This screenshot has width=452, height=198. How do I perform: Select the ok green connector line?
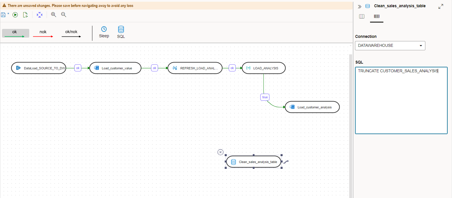pyautogui.click(x=16, y=33)
